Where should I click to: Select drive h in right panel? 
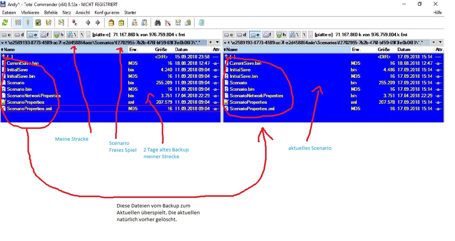281,35
